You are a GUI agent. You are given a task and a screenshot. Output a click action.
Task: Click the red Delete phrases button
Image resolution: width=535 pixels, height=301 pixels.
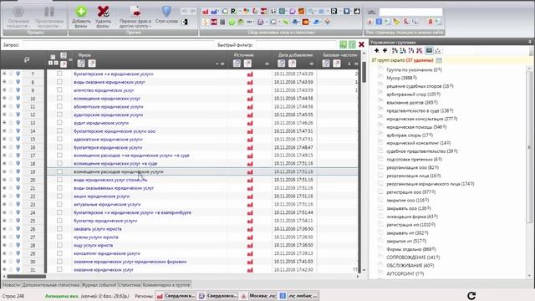103,17
